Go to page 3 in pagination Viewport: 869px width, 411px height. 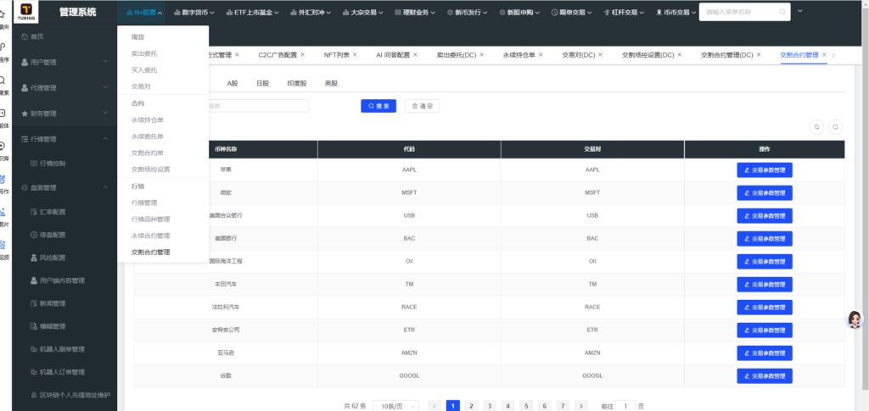(x=490, y=406)
